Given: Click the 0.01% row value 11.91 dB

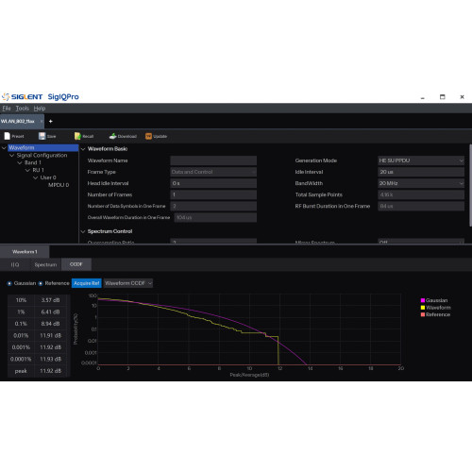Looking at the screenshot, I should point(50,335).
